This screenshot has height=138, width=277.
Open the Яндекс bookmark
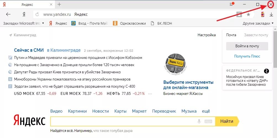[x=58, y=23]
